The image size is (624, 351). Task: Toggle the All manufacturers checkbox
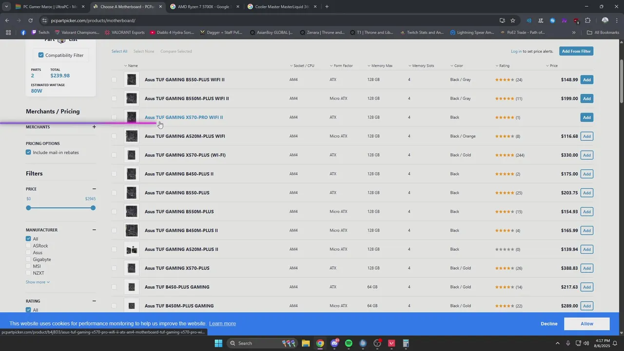(x=28, y=239)
